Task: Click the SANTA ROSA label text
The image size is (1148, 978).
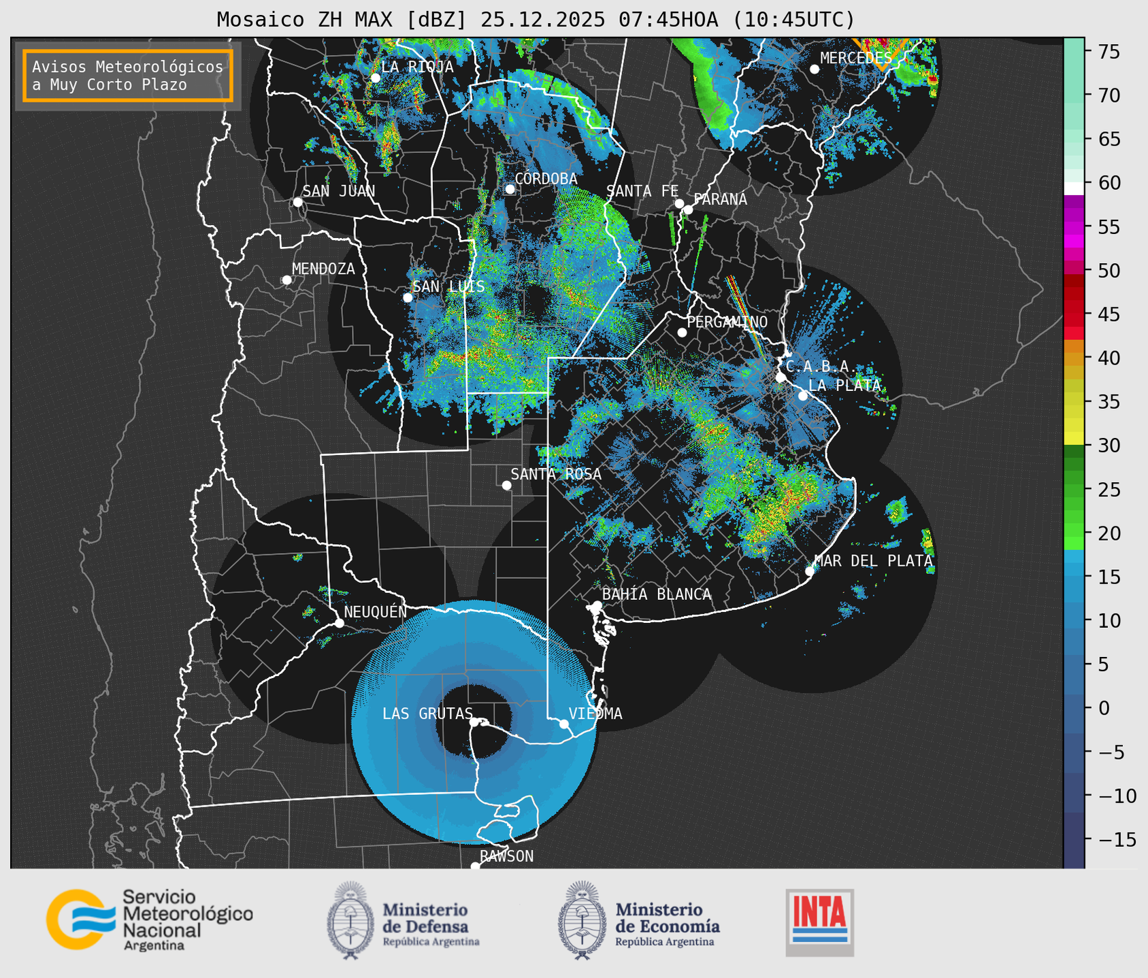Action: (x=556, y=474)
